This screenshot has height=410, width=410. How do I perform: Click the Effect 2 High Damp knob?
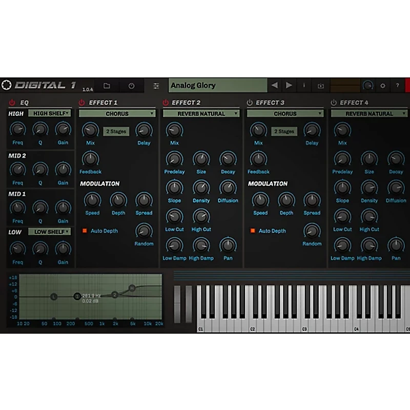201,245
